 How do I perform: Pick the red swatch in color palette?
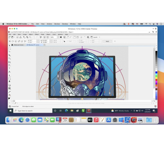tap(156, 80)
